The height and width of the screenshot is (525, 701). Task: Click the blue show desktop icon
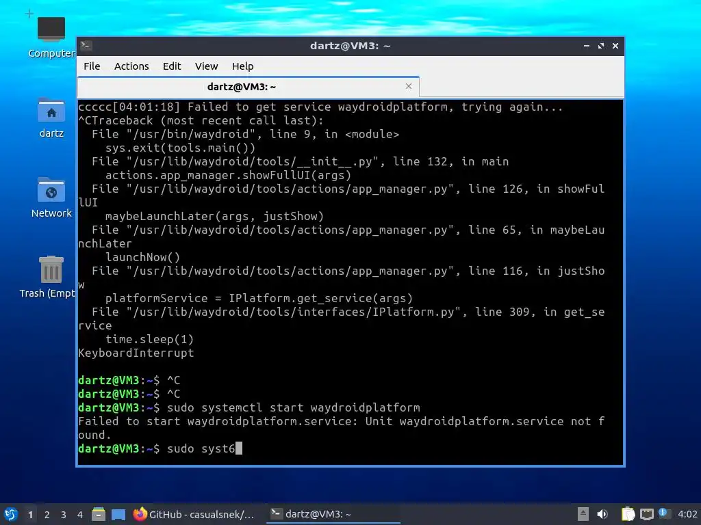[118, 514]
